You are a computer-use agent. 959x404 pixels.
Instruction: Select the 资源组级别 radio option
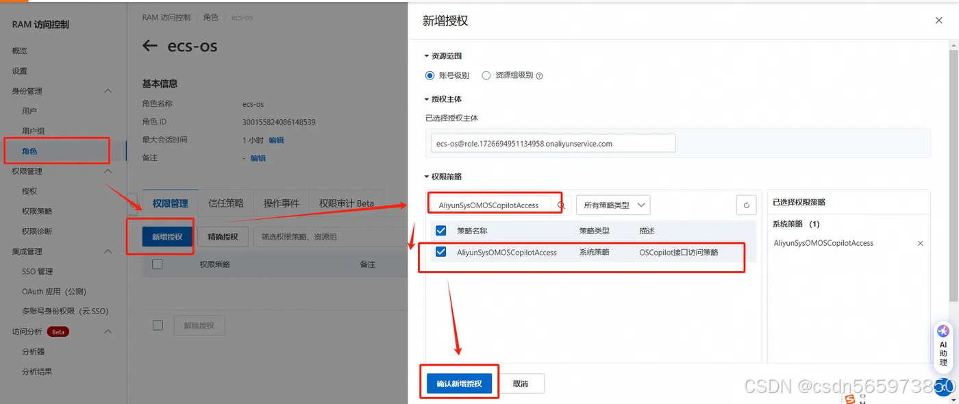point(486,75)
